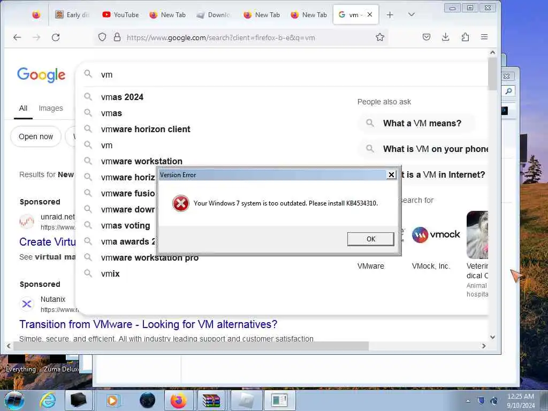Image resolution: width=548 pixels, height=411 pixels.
Task: Open Firefox from the taskbar
Action: pyautogui.click(x=179, y=400)
